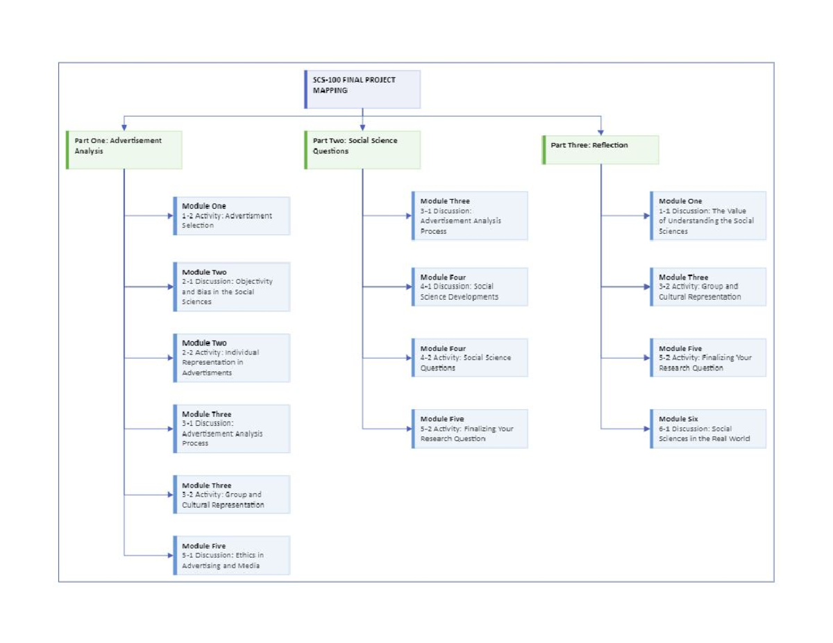This screenshot has height=643, width=833.
Task: Click Finalizing Your Research Question under Part Three
Action: coord(707,357)
